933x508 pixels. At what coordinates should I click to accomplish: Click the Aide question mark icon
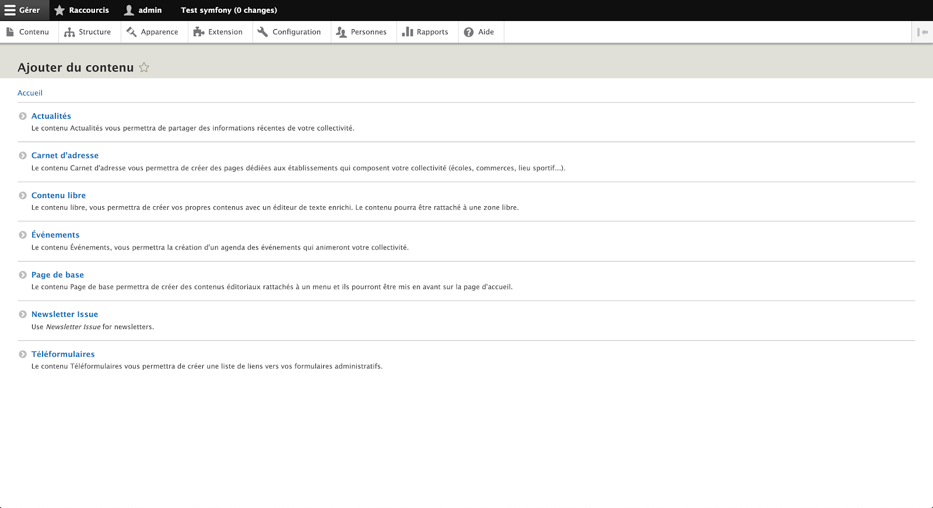click(469, 32)
